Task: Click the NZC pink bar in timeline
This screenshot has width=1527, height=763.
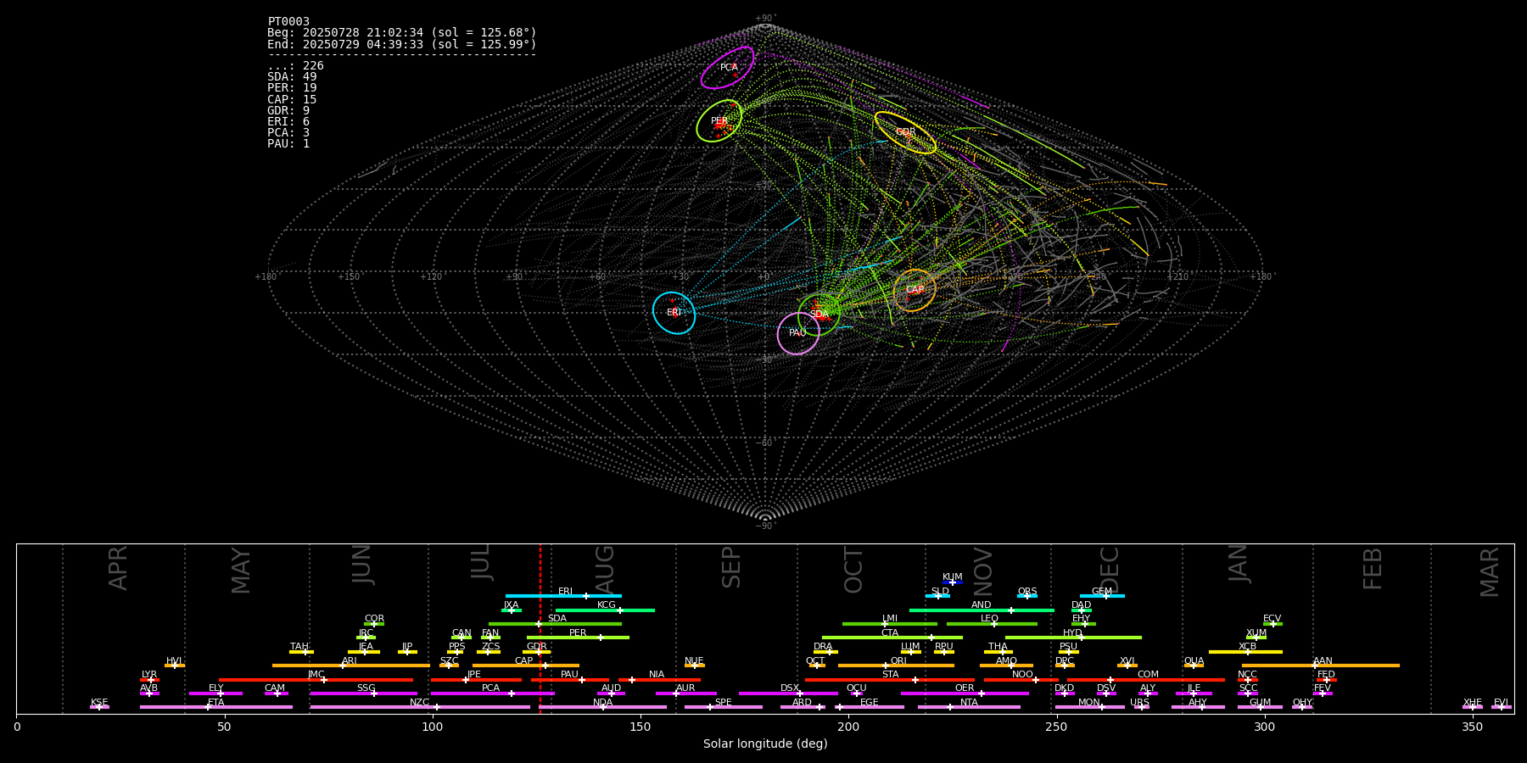Action: tap(420, 707)
